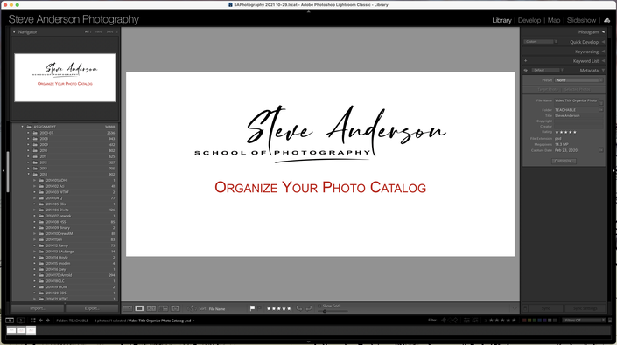Open Survey view icon in the toolbar
This screenshot has width=617, height=345.
(164, 308)
